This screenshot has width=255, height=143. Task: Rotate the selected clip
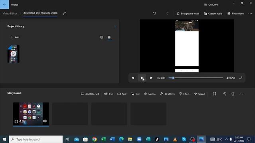pyautogui.click(x=225, y=94)
